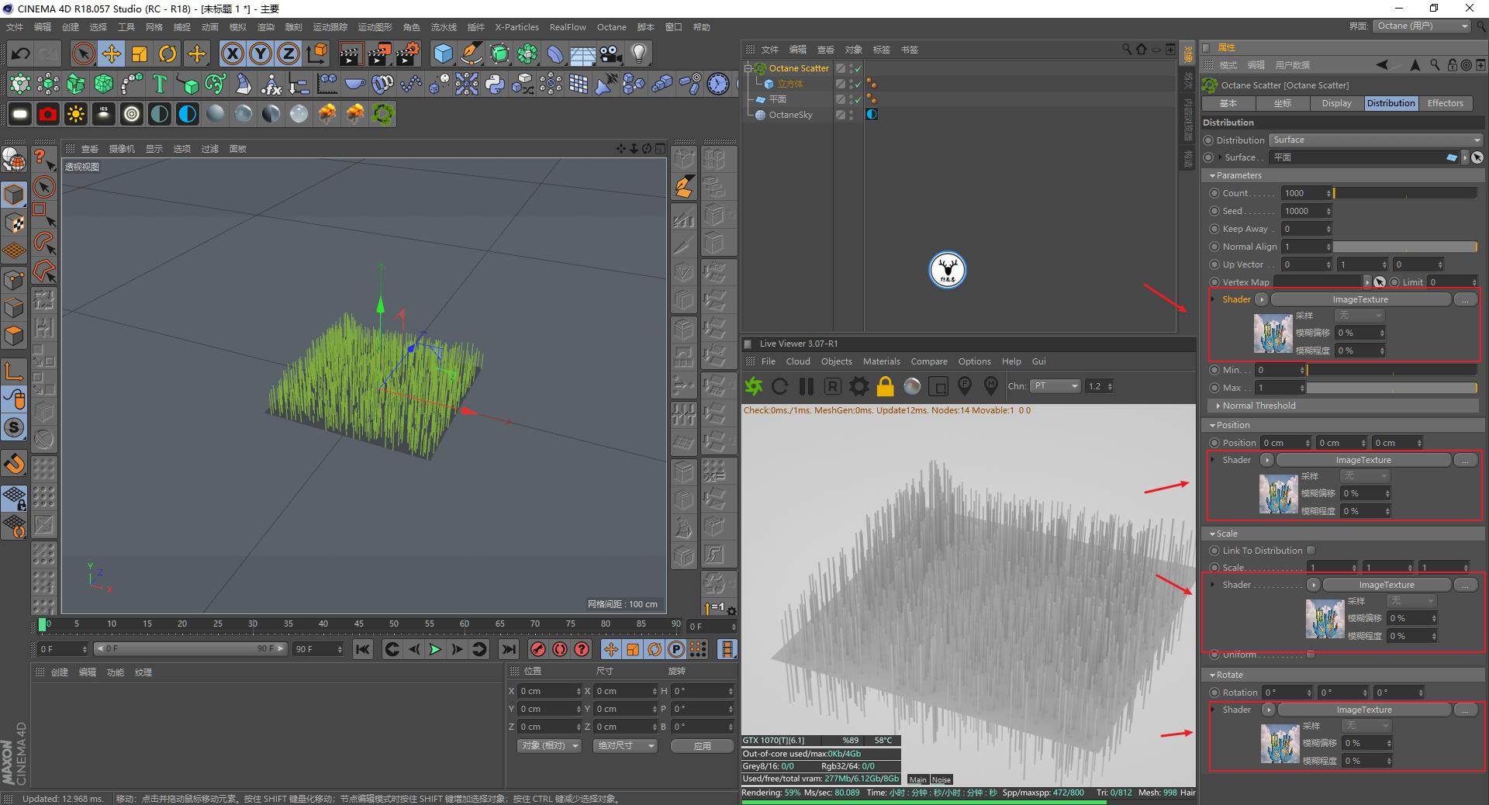1489x805 pixels.
Task: Select the Move tool in top toolbar
Action: 112,54
